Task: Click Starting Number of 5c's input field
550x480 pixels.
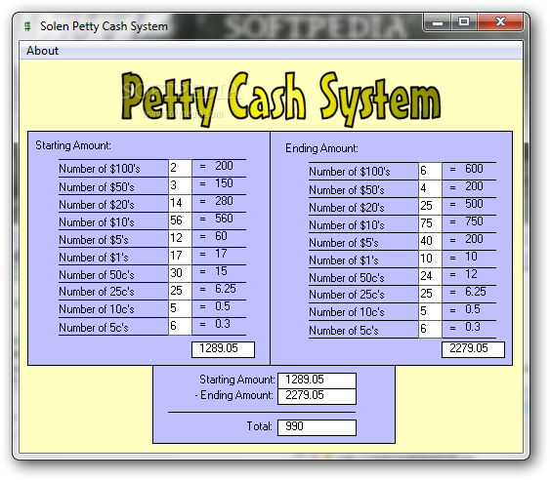Action: coord(180,326)
